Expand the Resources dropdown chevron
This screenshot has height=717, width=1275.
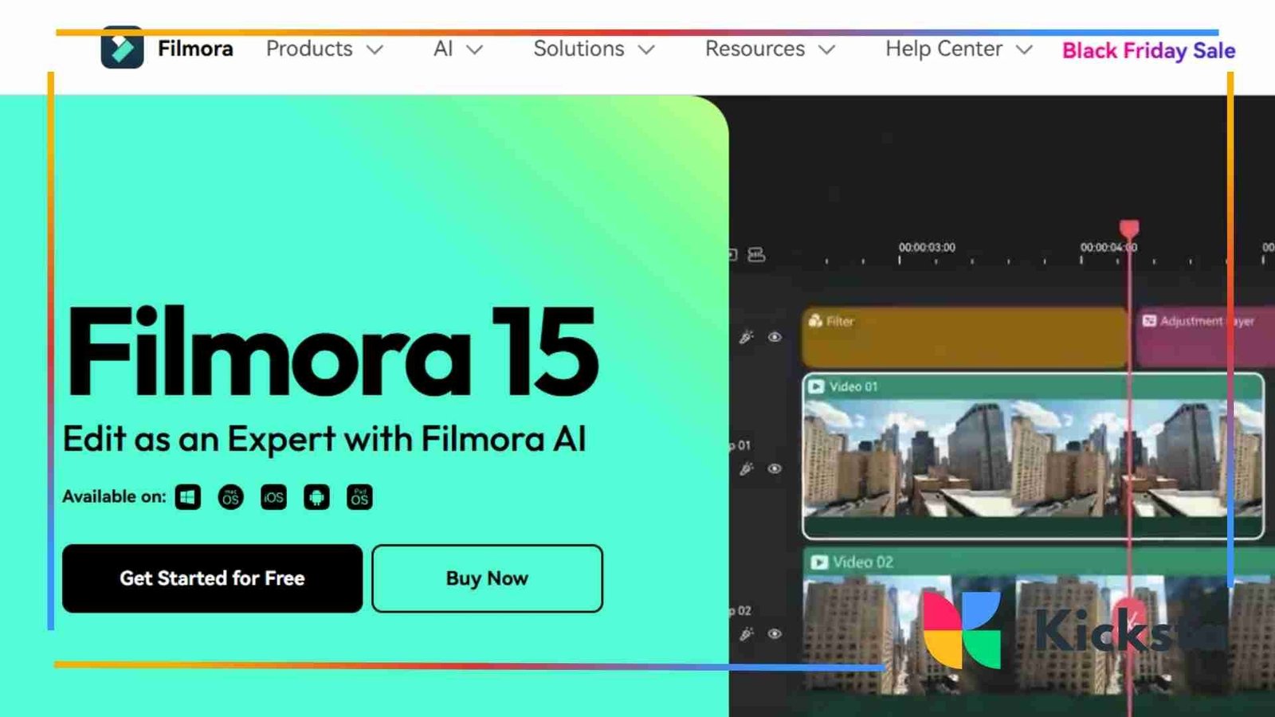tap(827, 49)
